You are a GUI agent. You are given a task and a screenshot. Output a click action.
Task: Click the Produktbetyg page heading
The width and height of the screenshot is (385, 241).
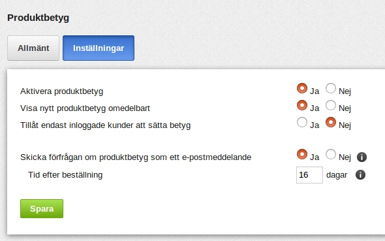[x=38, y=18]
